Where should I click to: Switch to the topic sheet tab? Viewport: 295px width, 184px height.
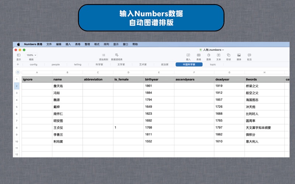click(x=213, y=64)
